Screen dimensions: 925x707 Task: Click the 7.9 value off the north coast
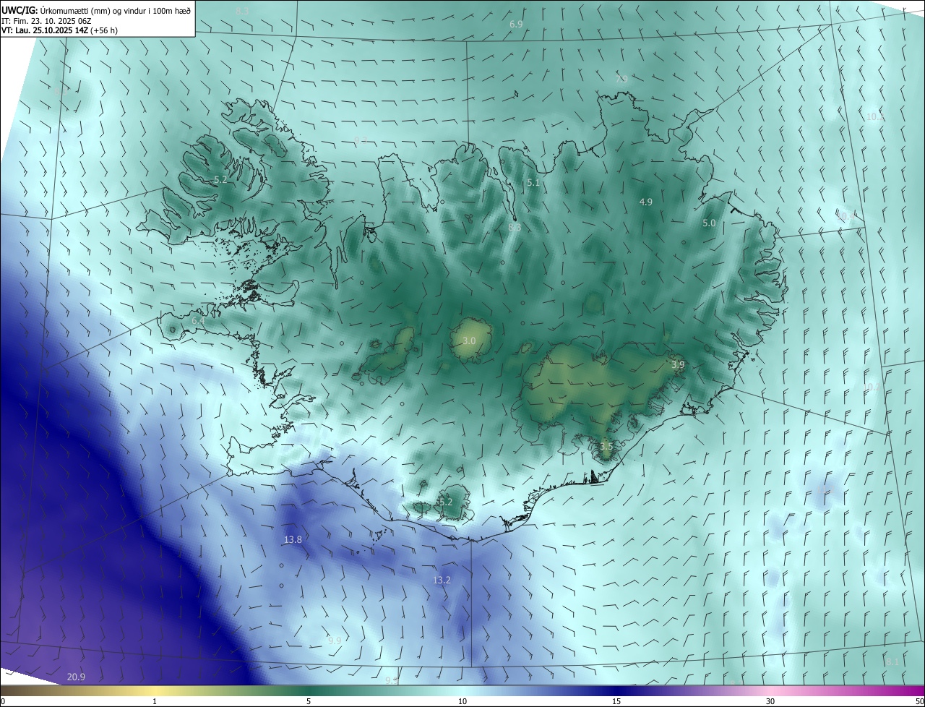click(x=621, y=80)
